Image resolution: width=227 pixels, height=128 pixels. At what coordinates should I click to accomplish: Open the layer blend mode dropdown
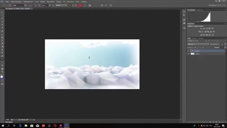198,44
